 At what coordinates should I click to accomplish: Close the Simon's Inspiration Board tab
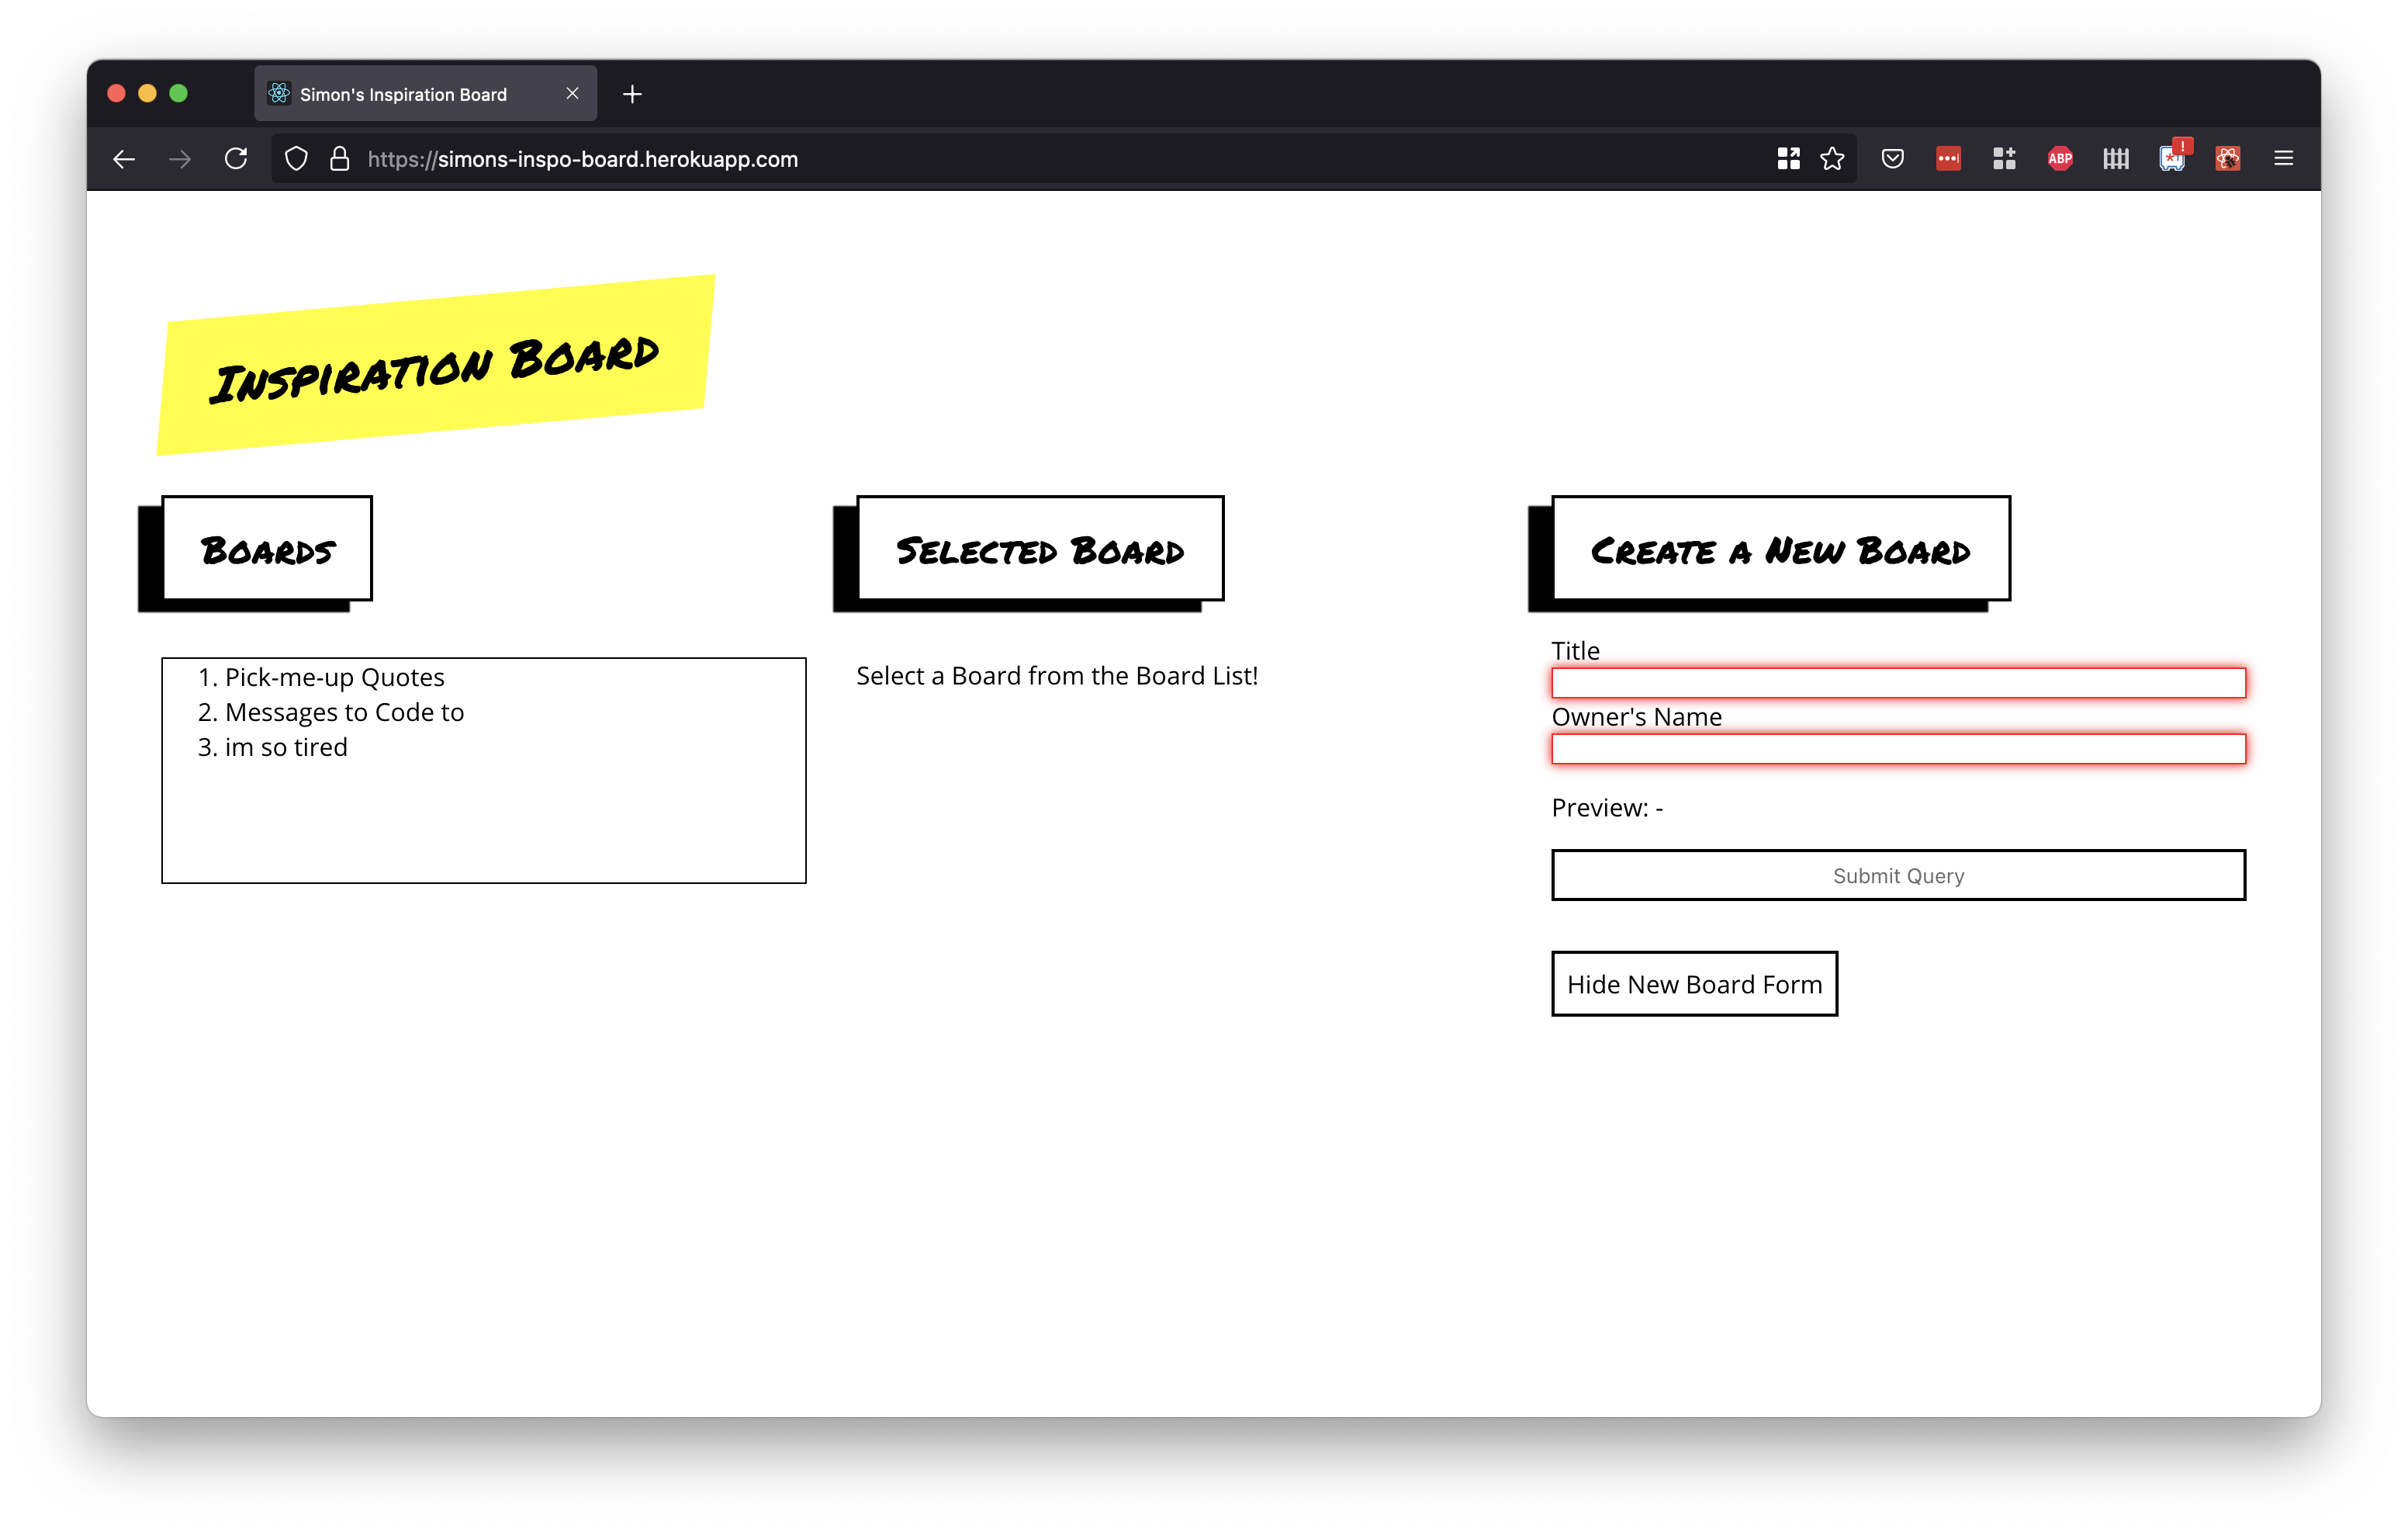(572, 93)
